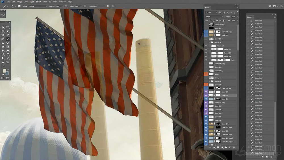284x160 pixels.
Task: Select the Magic Wand tool
Action: pyautogui.click(x=8, y=31)
